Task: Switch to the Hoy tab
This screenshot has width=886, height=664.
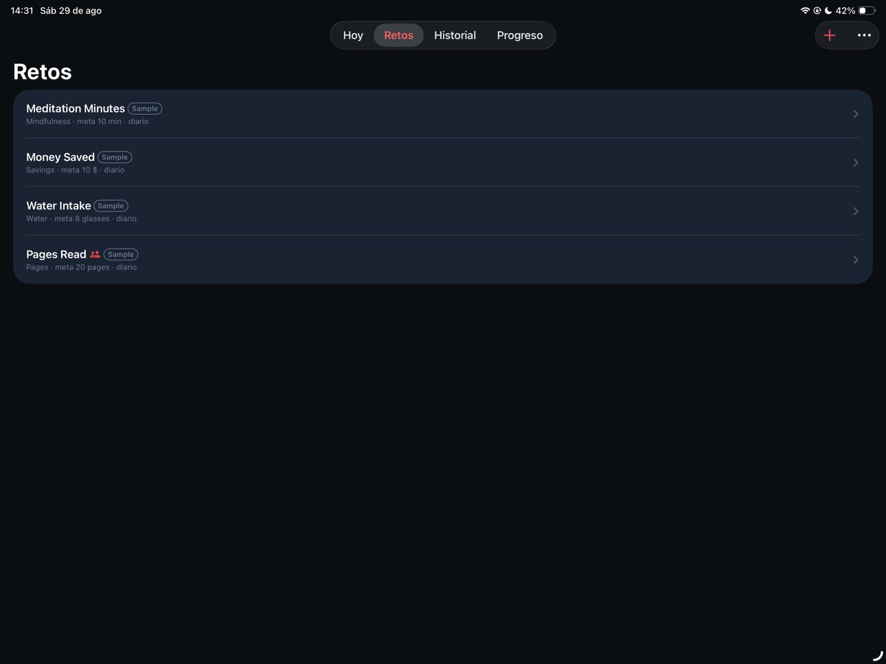Action: [353, 35]
